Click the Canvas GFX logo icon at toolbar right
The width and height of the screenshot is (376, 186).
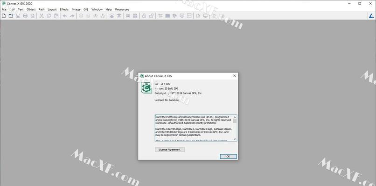pyautogui.click(x=371, y=16)
